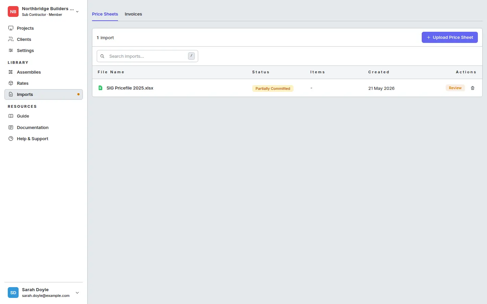Click the magnifier icon in search box

[x=102, y=56]
